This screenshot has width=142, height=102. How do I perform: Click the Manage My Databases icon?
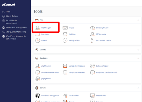click(65, 66)
